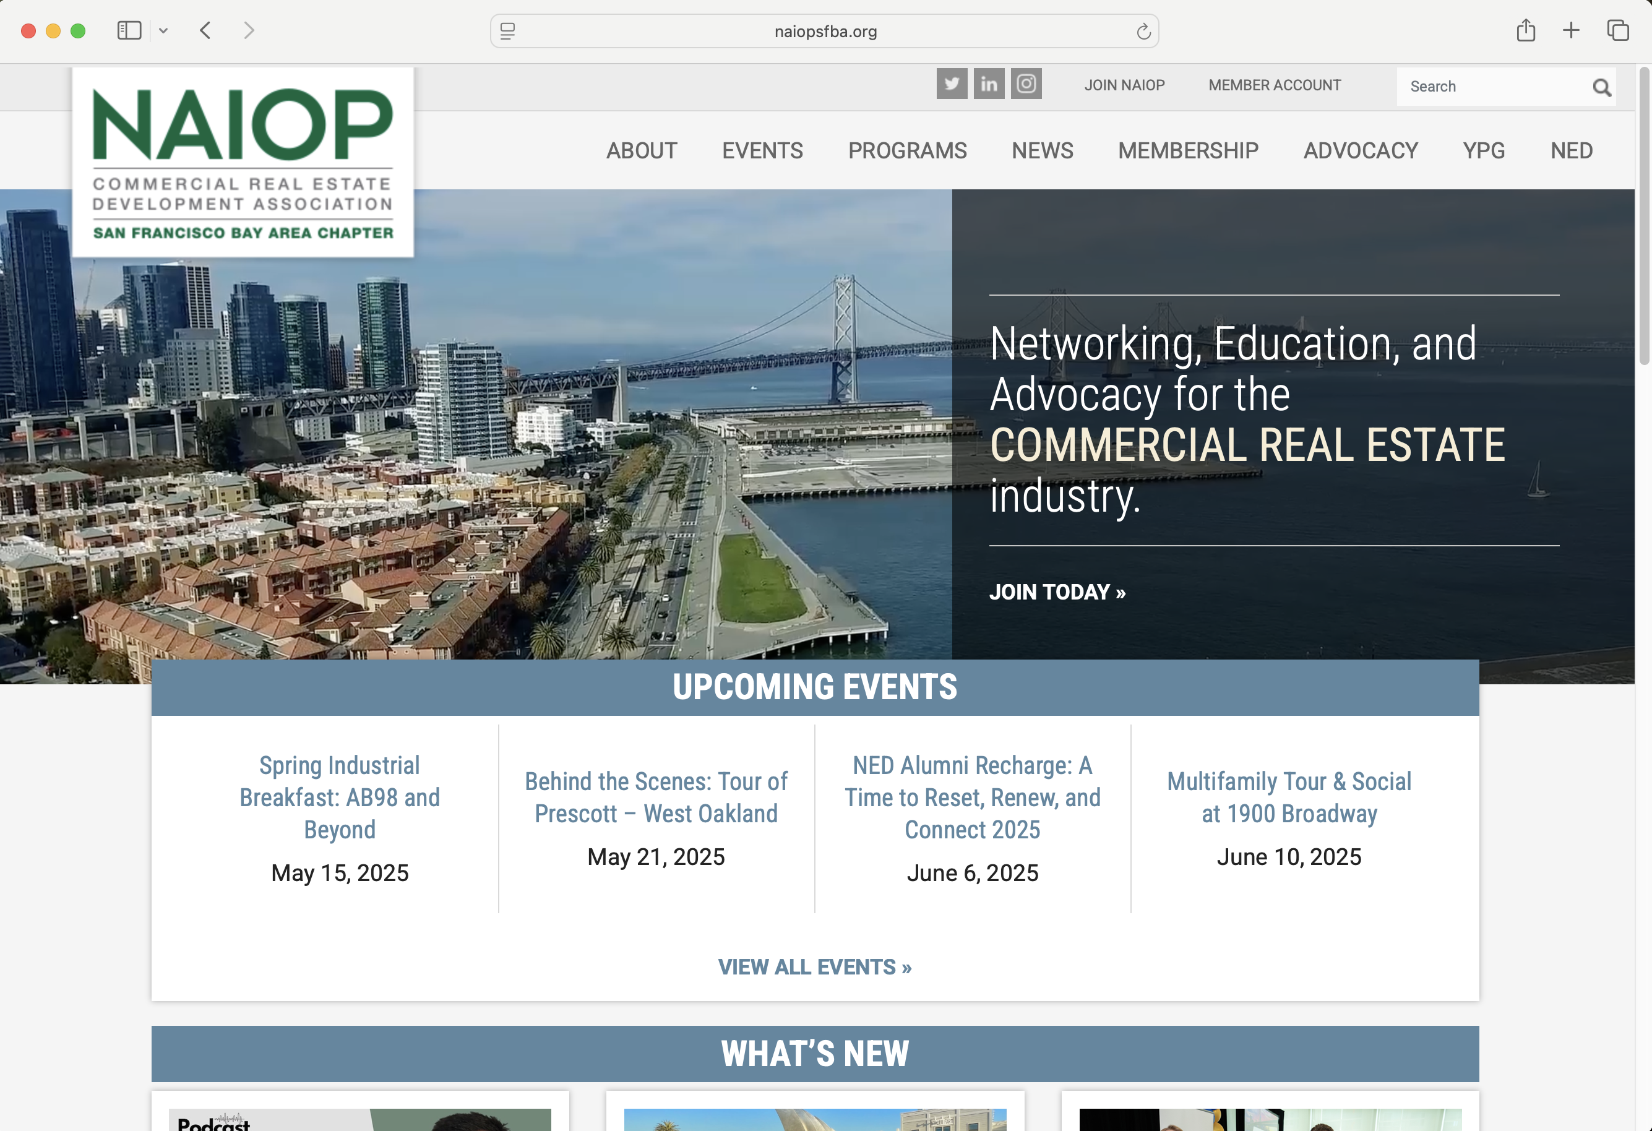Open the ADVOCACY menu

[x=1360, y=151]
